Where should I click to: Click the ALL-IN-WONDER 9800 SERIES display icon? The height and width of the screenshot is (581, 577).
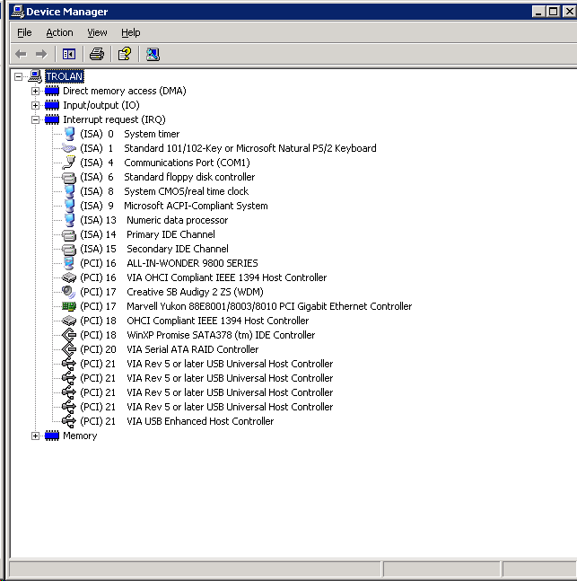coord(69,263)
